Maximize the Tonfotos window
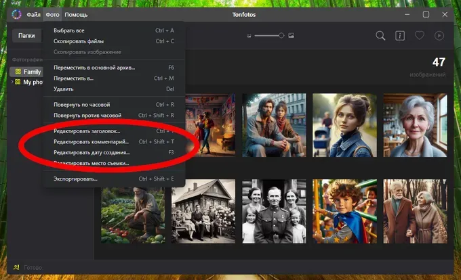The image size is (461, 280). [x=426, y=14]
